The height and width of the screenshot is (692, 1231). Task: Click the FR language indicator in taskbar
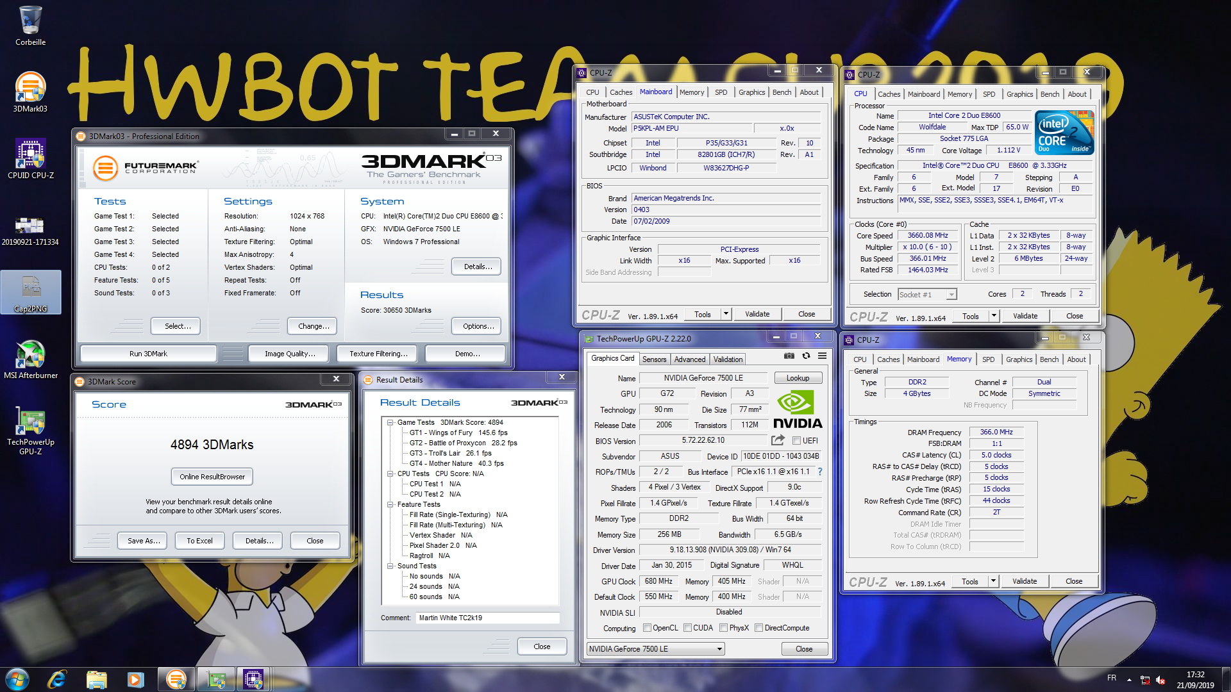(1111, 678)
